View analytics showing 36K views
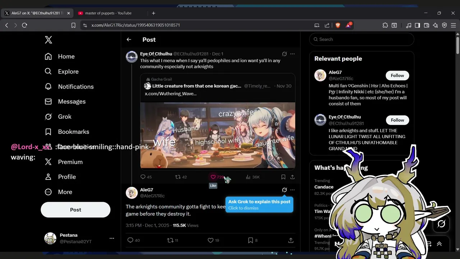 (x=252, y=177)
